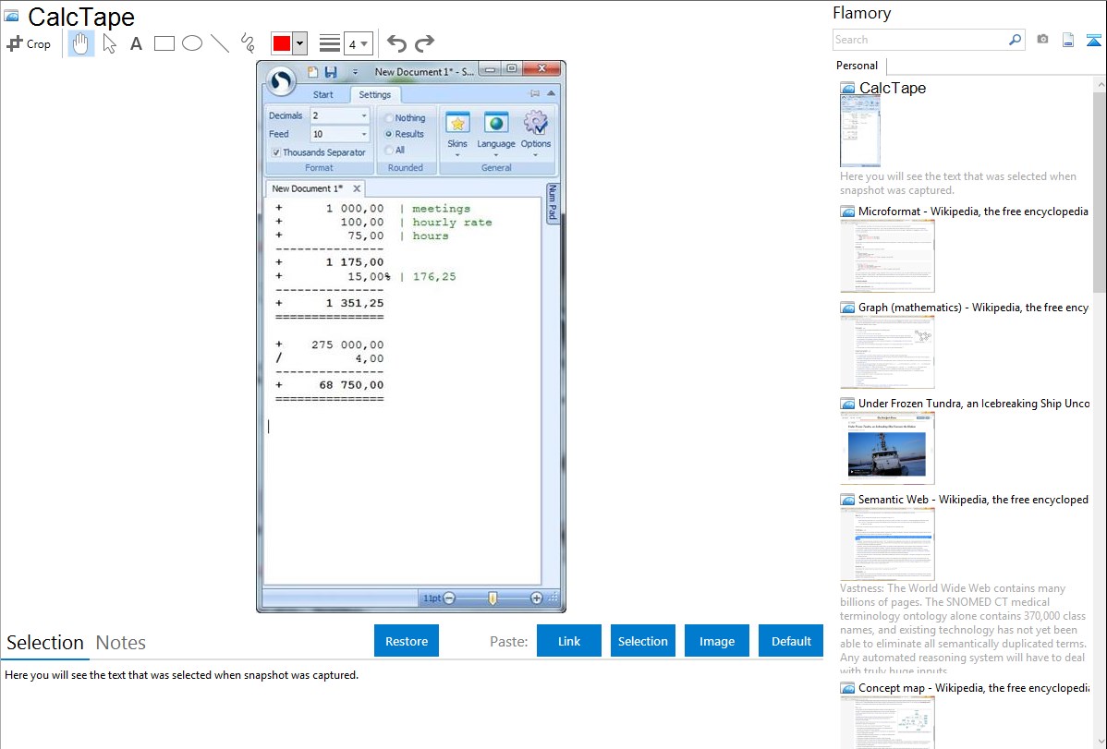
Task: Activate the hand pan tool
Action: (x=81, y=43)
